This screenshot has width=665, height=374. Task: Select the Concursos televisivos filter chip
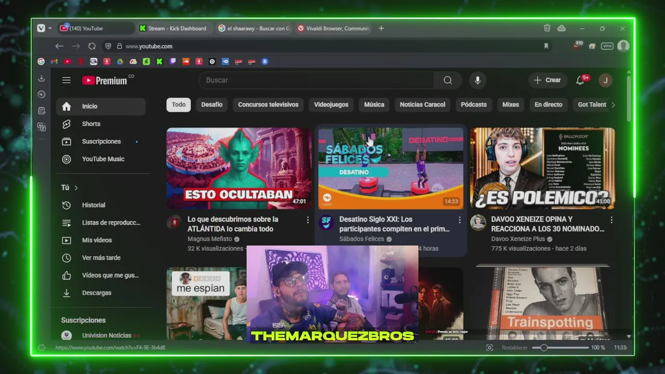point(268,104)
